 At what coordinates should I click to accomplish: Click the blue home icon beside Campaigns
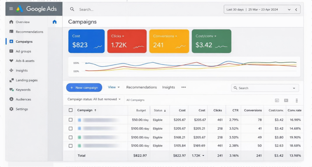click(x=55, y=22)
